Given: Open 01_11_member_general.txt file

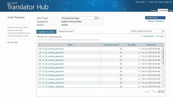Looking at the screenshot, I should pos(53,79).
